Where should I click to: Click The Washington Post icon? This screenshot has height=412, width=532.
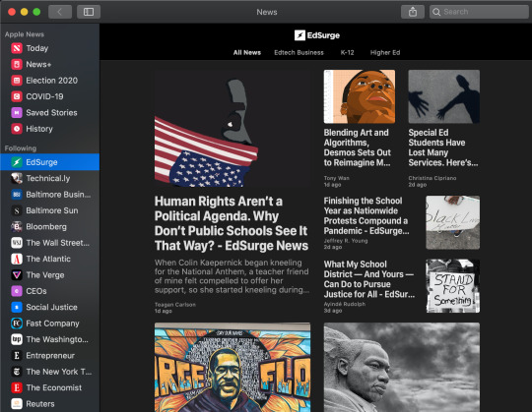(x=17, y=339)
